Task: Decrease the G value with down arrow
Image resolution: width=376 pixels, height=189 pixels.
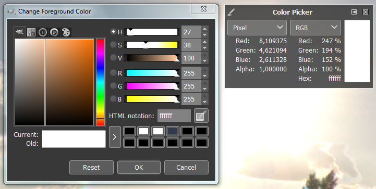Action: tap(204, 89)
